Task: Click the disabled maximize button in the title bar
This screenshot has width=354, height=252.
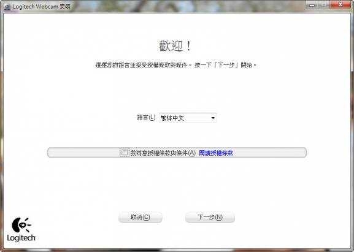Action: [324, 5]
